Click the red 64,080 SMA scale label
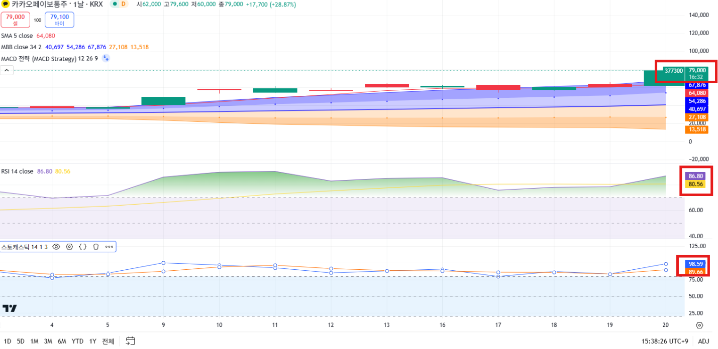 pyautogui.click(x=697, y=93)
